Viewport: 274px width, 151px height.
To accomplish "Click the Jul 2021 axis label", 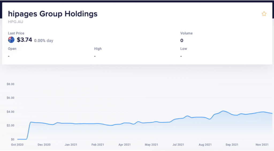I will click(178, 145).
